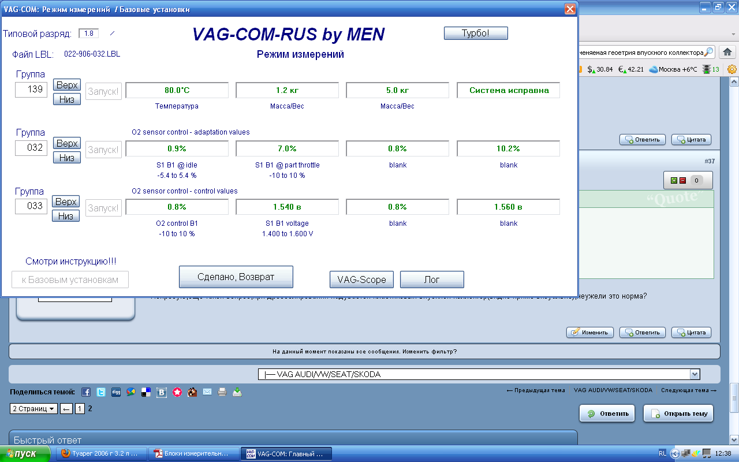Click Верх button for group 032

[67, 143]
